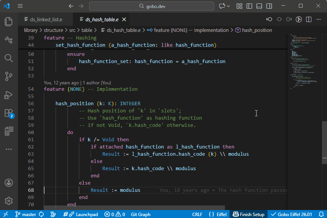Toggle primary side bar visibility
This screenshot has width=327, height=218.
coord(249,6)
